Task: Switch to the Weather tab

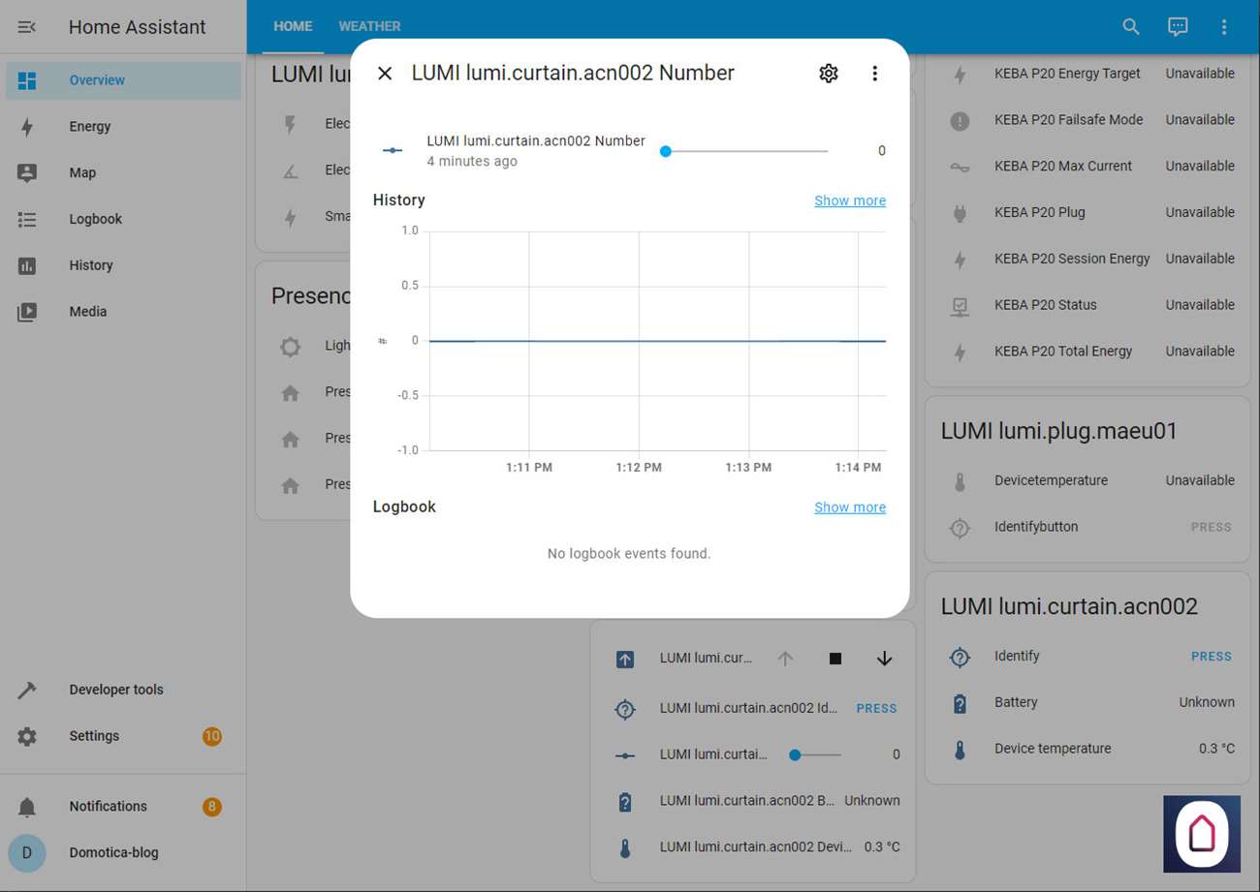Action: tap(369, 27)
